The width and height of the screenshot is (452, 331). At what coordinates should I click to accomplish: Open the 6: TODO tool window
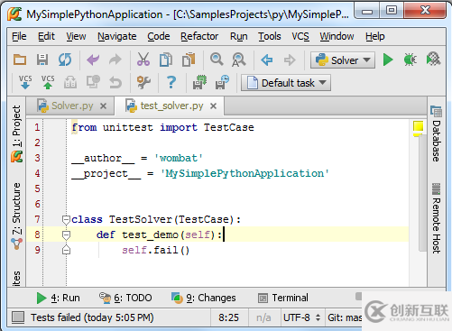tap(125, 298)
